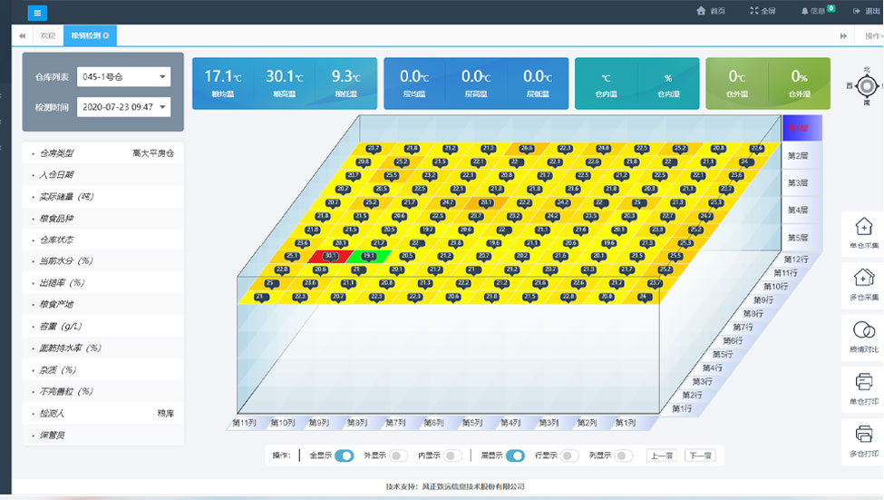Select 第11列 column label
This screenshot has width=884, height=500.
tap(245, 423)
